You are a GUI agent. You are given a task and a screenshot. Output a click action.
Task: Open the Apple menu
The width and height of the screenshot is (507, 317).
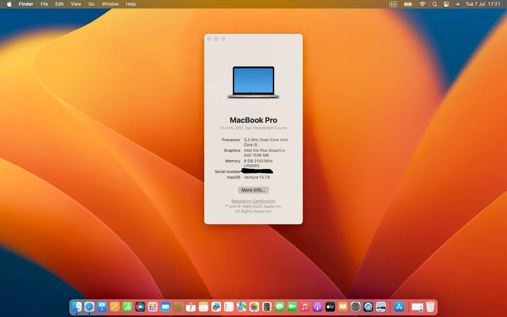click(x=10, y=4)
